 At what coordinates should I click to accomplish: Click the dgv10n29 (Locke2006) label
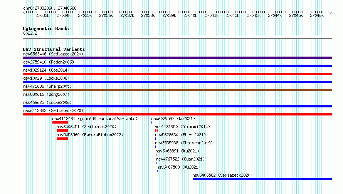click(x=46, y=78)
